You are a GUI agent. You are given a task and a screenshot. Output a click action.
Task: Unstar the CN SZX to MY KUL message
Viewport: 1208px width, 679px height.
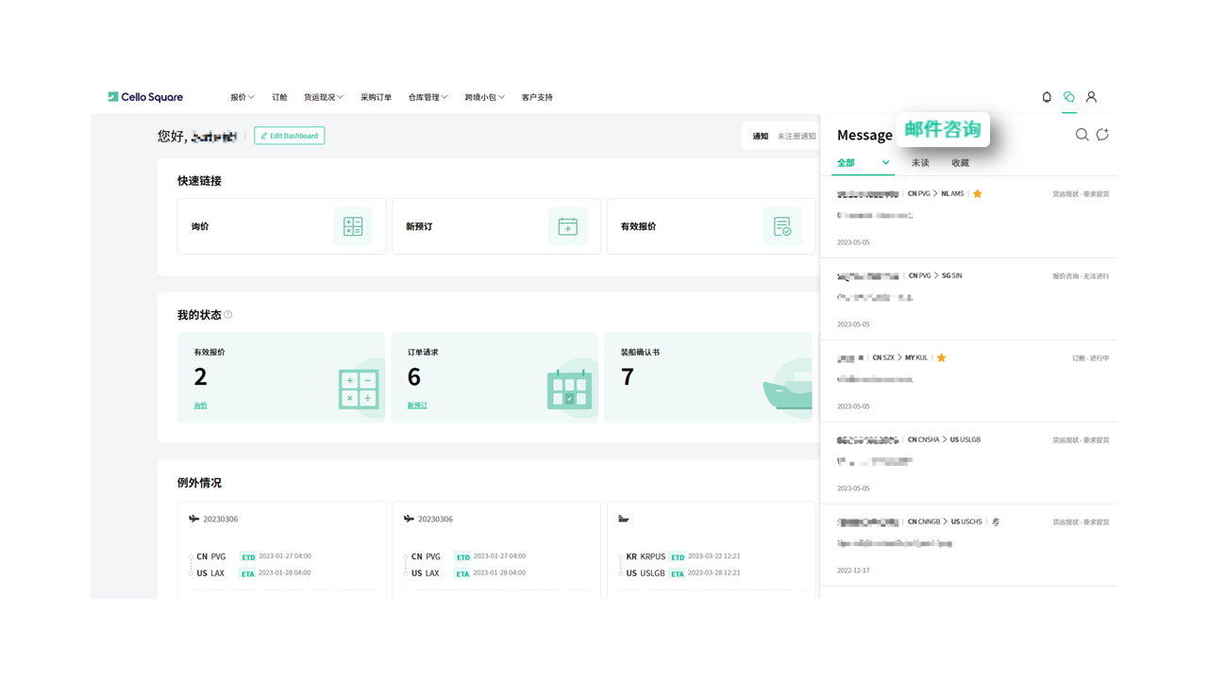[941, 358]
